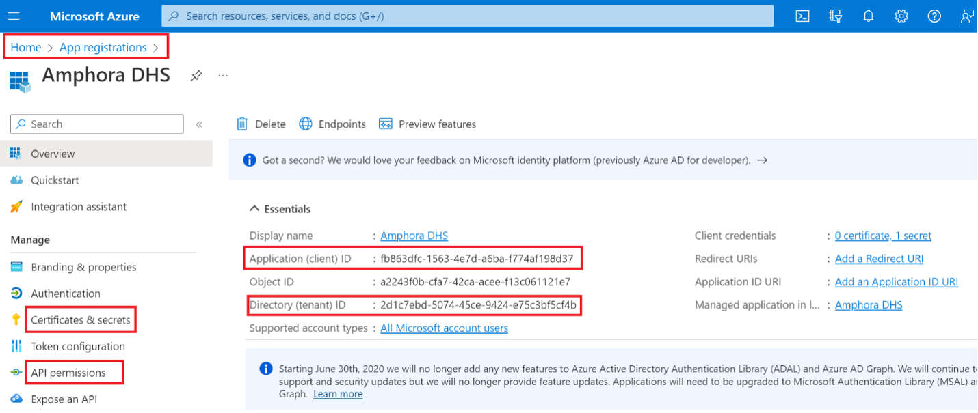The width and height of the screenshot is (978, 413).
Task: Click Add a Redirect URI link
Action: (x=879, y=259)
